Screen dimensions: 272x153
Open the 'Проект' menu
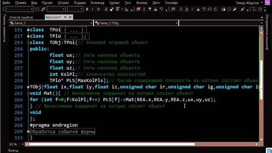click(47, 3)
